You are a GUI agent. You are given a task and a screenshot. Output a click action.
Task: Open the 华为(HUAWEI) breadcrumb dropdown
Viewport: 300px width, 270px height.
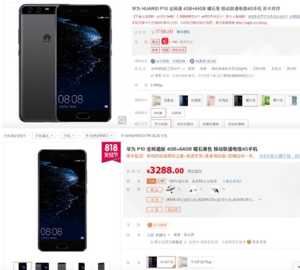(x=99, y=136)
